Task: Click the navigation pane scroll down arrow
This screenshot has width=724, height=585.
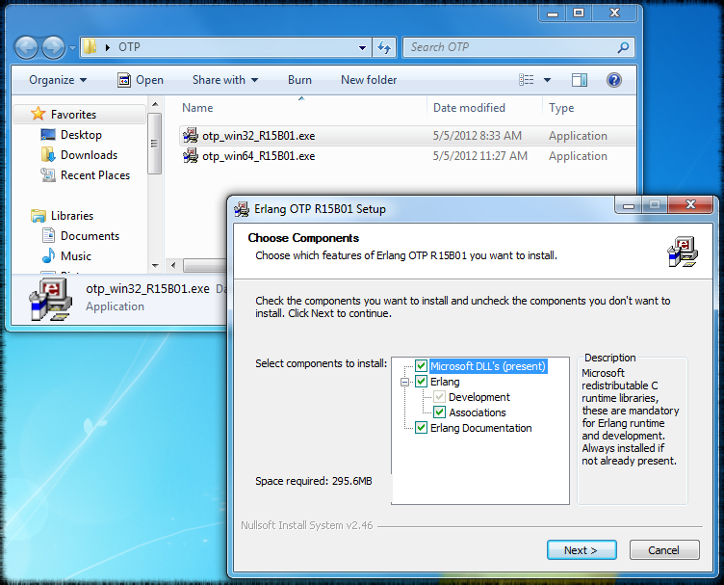Action: (x=155, y=266)
